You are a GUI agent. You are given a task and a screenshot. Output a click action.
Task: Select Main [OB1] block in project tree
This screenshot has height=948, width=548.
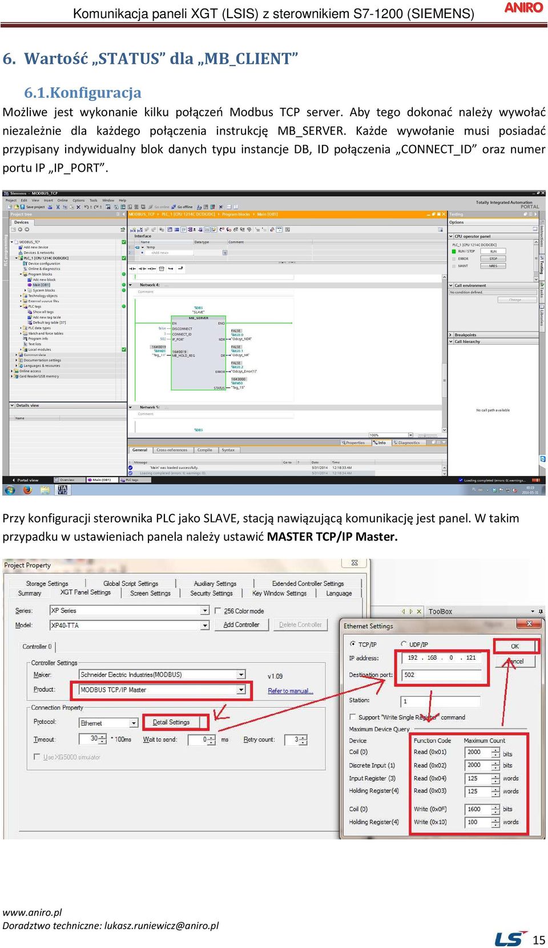click(41, 285)
